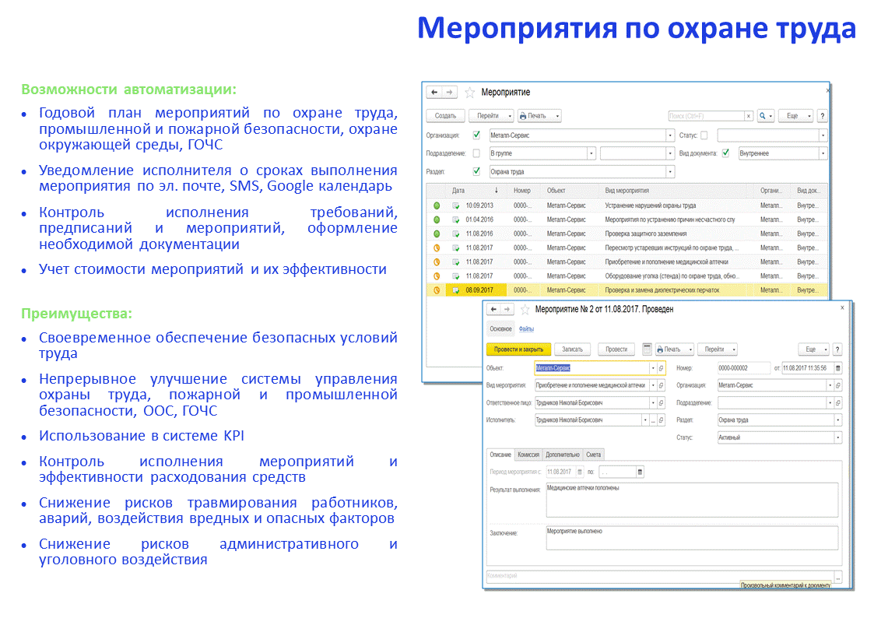This screenshot has width=874, height=618.
Task: Open linked item icon beside document Организация field
Action: 837,385
